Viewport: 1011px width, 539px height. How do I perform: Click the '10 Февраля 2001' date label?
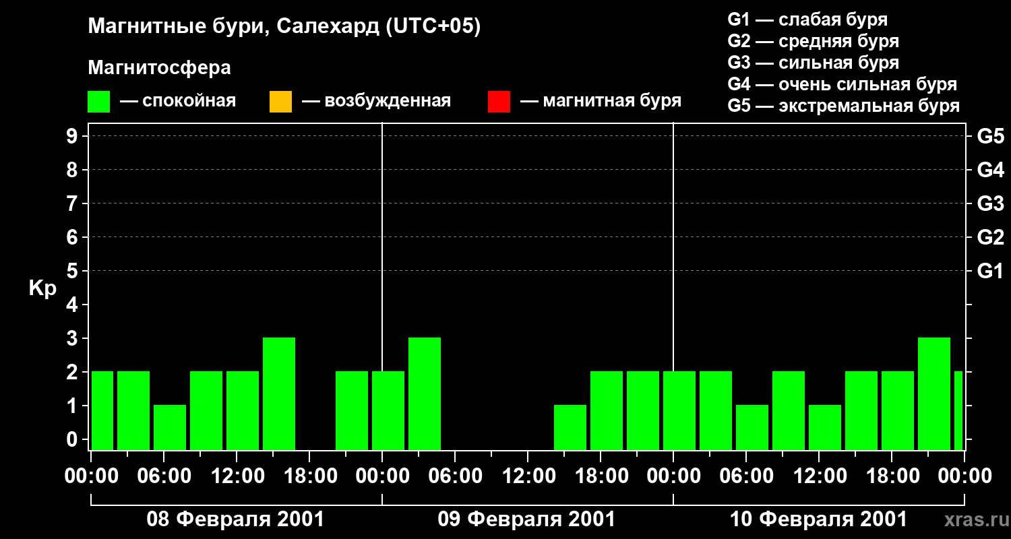pos(819,519)
